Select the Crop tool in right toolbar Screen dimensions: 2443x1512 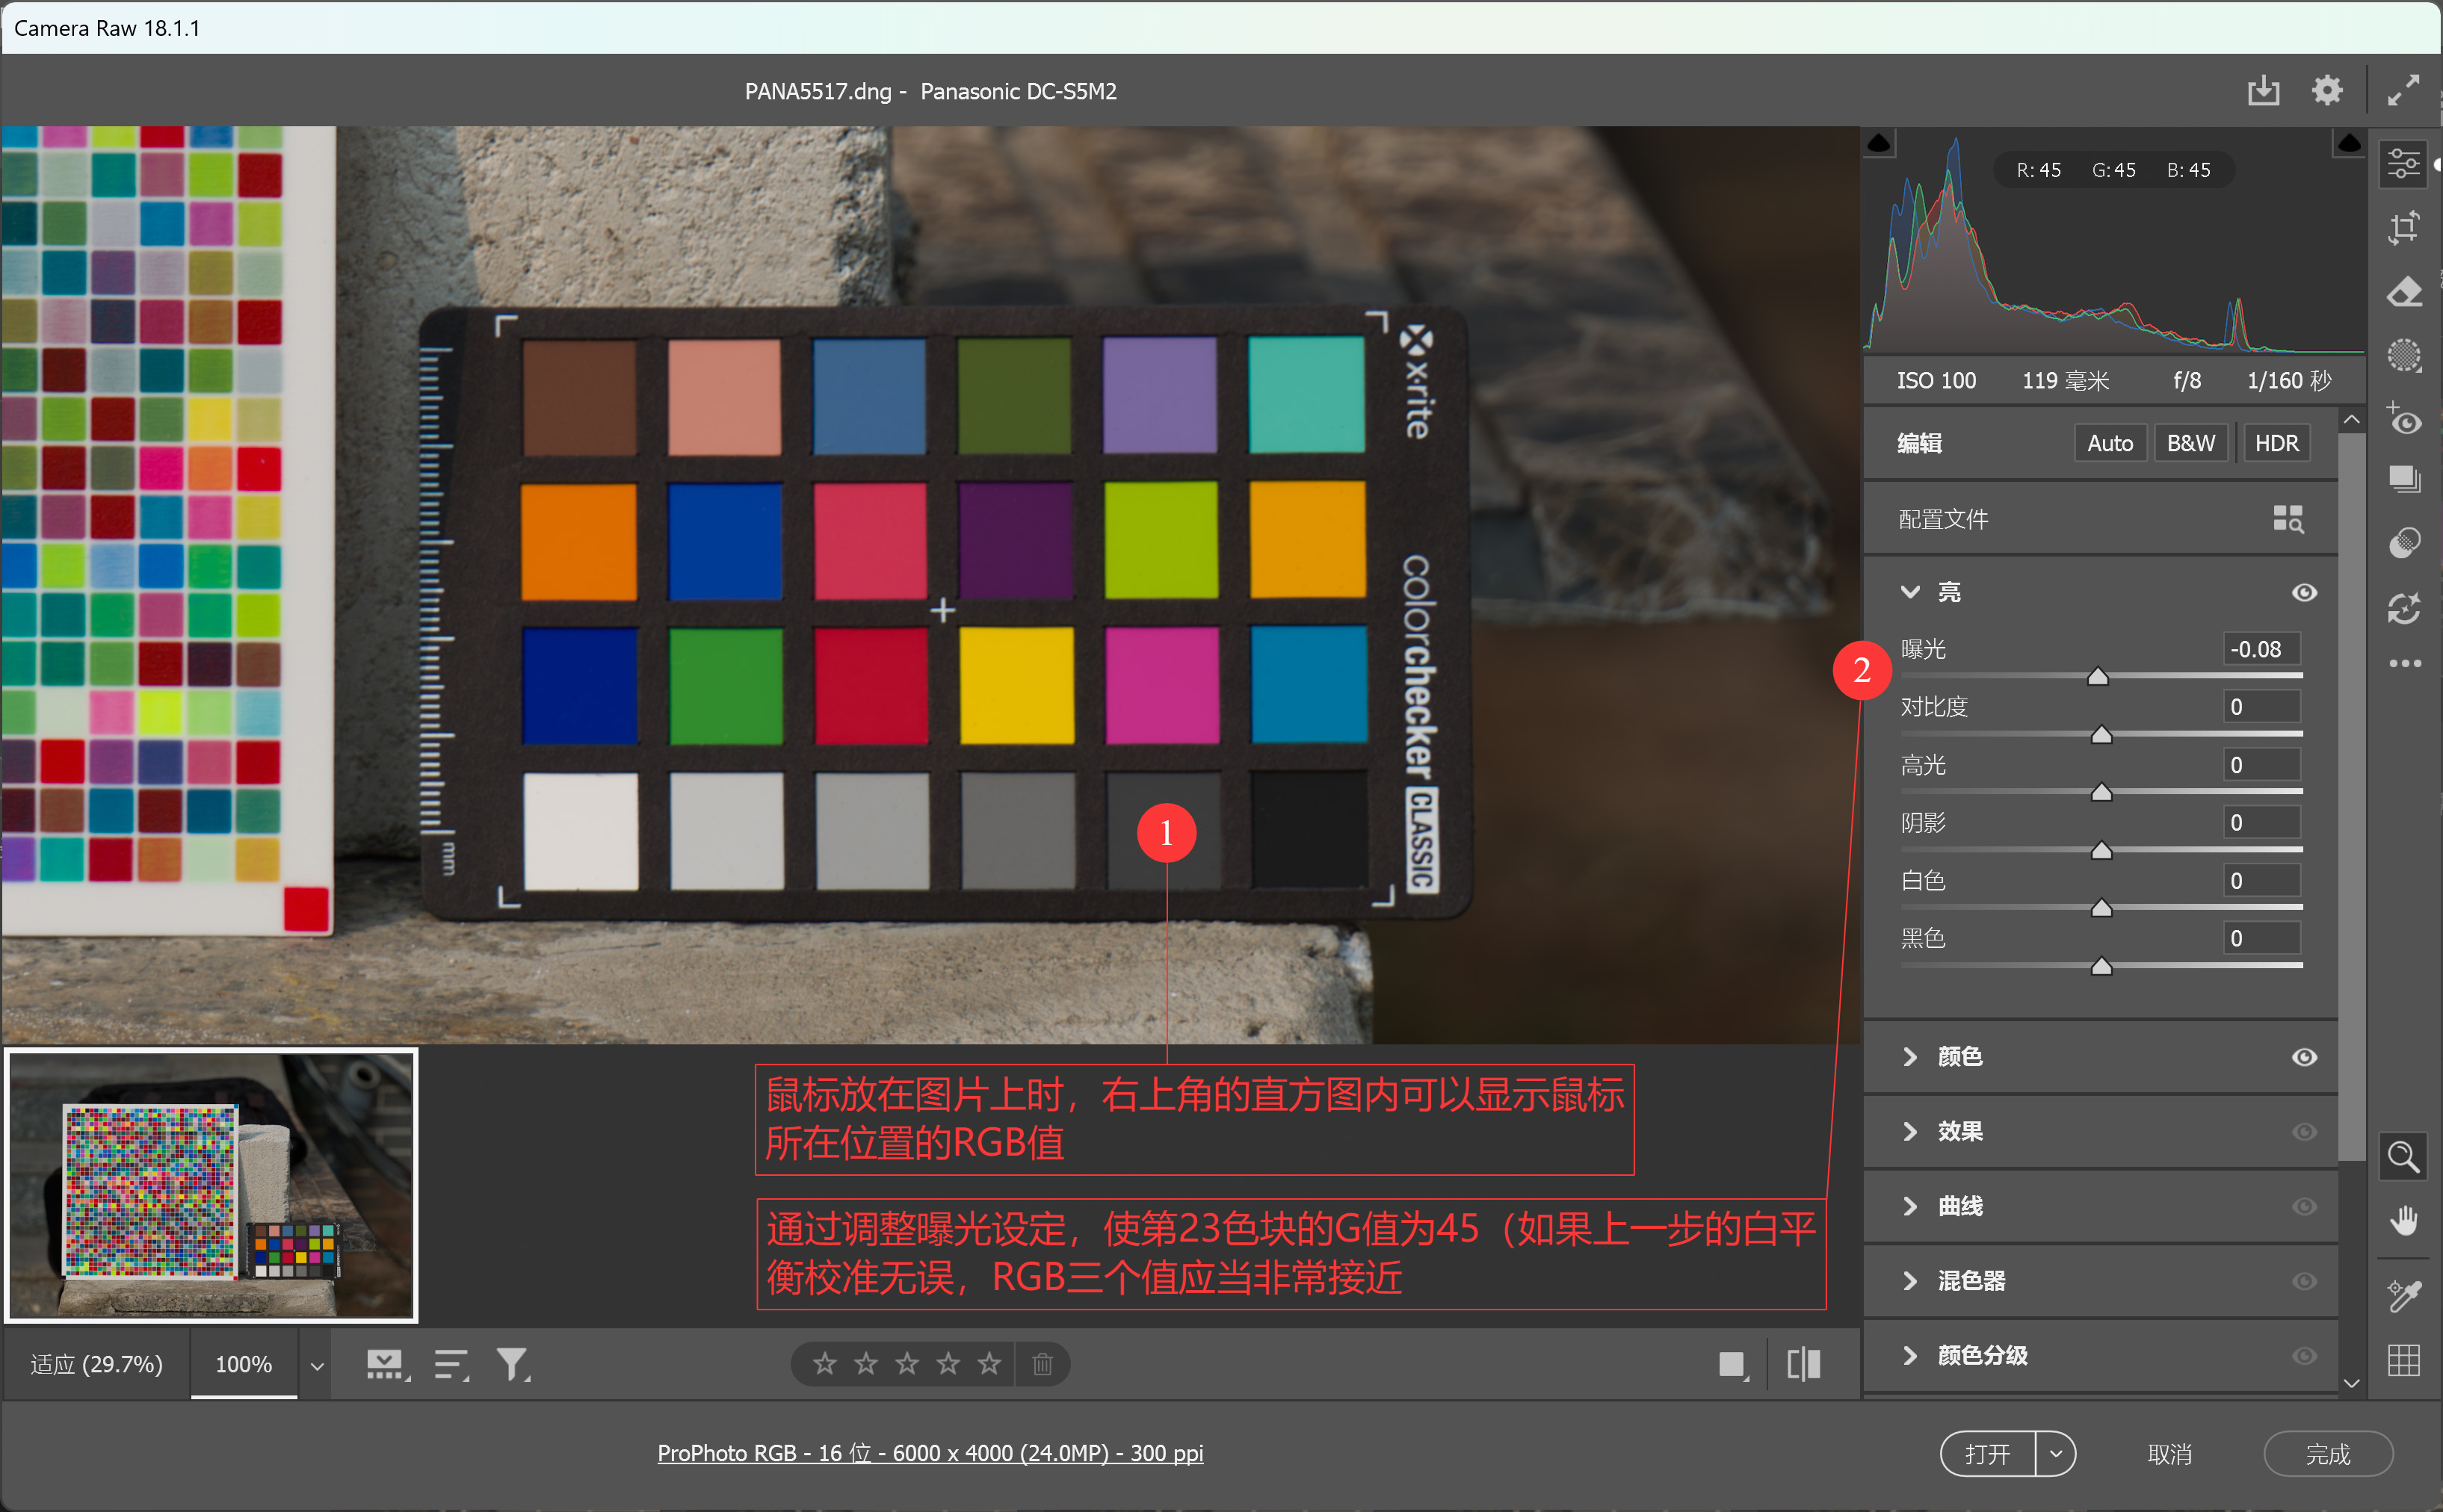[x=2404, y=228]
